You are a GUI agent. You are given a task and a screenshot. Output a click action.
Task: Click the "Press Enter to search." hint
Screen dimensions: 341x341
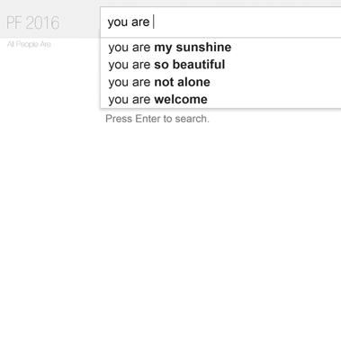click(x=157, y=119)
